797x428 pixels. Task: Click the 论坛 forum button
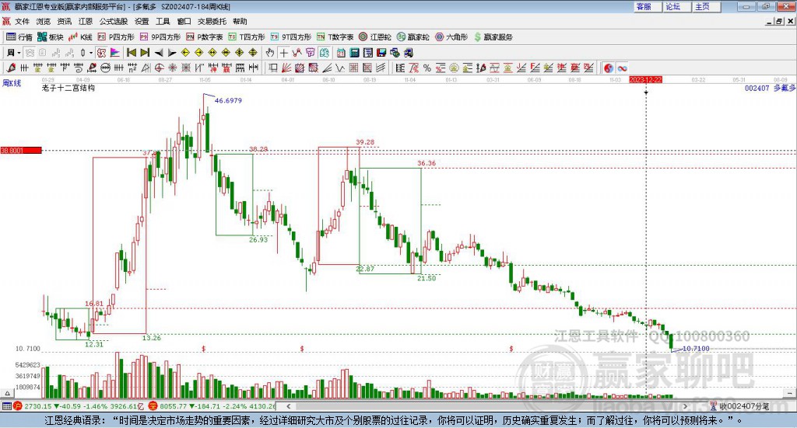click(676, 6)
